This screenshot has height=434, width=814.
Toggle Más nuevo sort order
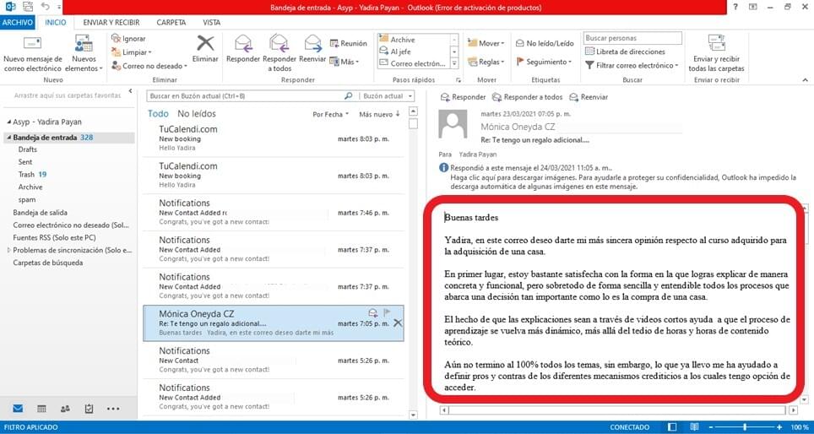pyautogui.click(x=379, y=114)
